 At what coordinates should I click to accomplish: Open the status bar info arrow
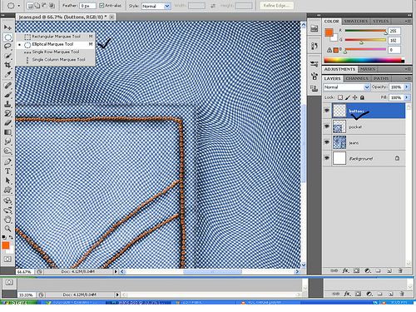click(x=116, y=271)
